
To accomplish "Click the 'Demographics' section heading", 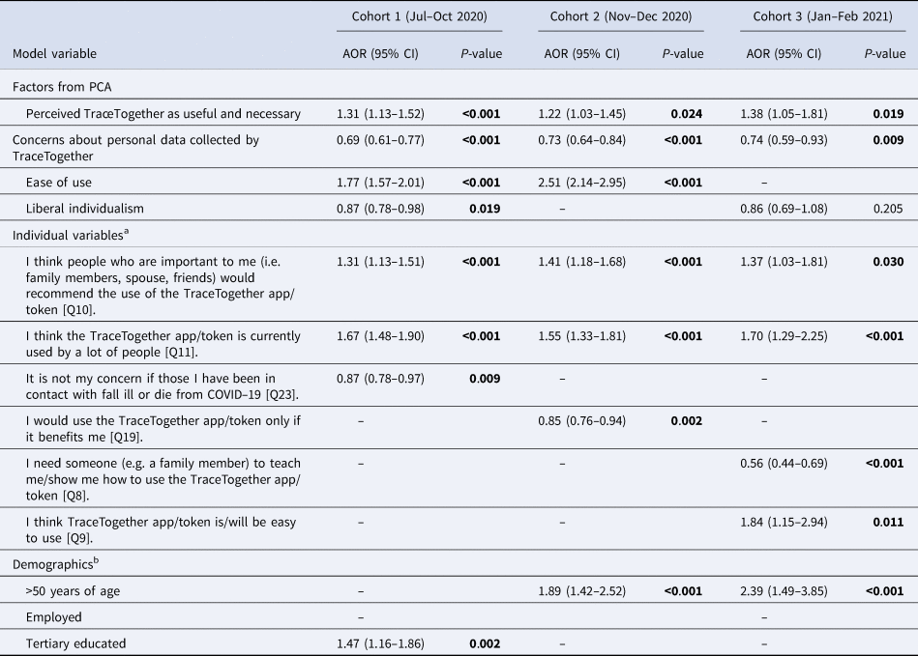I will 52,561.
